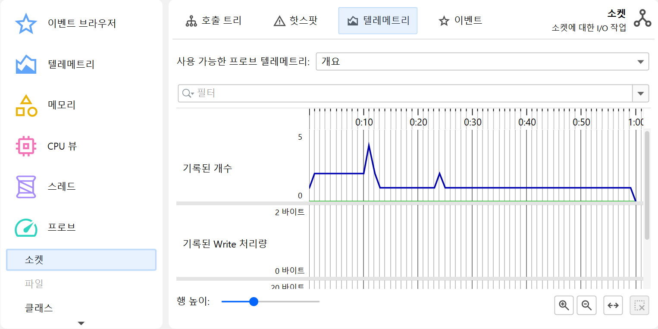Open the 텔레메트리 sidebar section icon
This screenshot has width=658, height=329.
(x=26, y=65)
